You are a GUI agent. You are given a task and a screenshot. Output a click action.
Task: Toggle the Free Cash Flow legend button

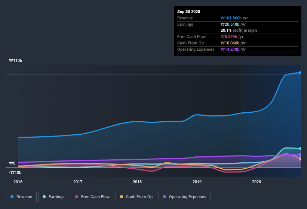point(92,197)
